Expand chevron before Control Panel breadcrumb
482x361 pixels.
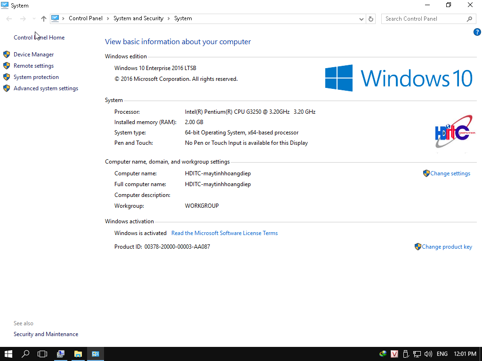pyautogui.click(x=64, y=18)
